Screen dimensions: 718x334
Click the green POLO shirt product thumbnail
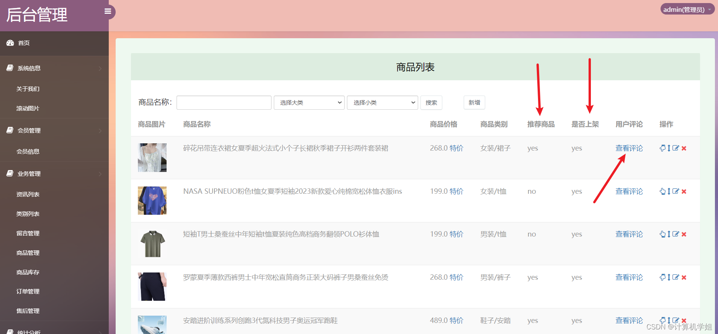152,243
